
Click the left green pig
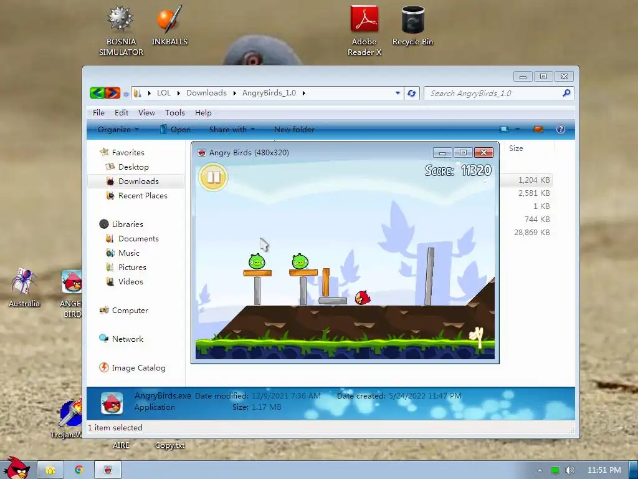coord(257,261)
